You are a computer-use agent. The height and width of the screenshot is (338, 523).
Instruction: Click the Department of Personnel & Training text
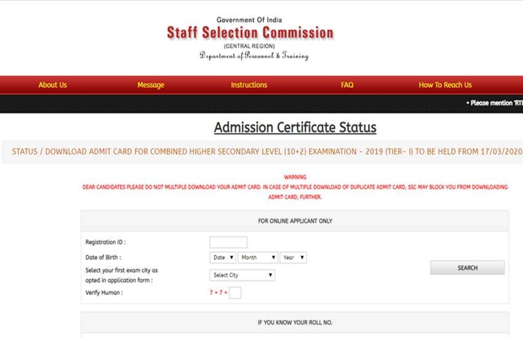(x=254, y=56)
